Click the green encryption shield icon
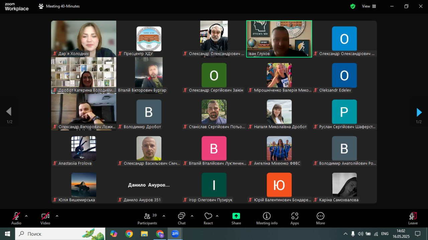 [x=353, y=6]
